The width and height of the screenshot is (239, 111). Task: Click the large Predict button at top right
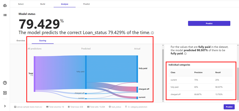coord(209,23)
